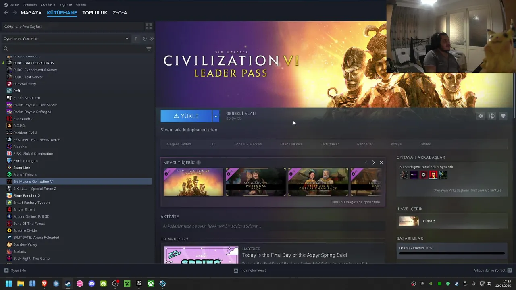Click achievements progress bar
516x290 pixels.
point(451,253)
